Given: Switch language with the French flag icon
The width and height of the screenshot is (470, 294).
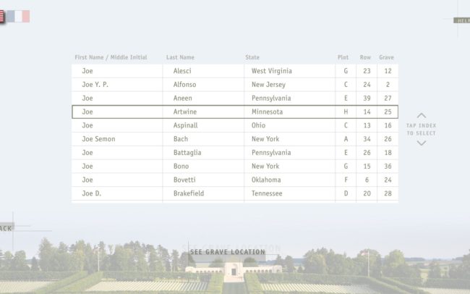Looking at the screenshot, I should pos(18,17).
